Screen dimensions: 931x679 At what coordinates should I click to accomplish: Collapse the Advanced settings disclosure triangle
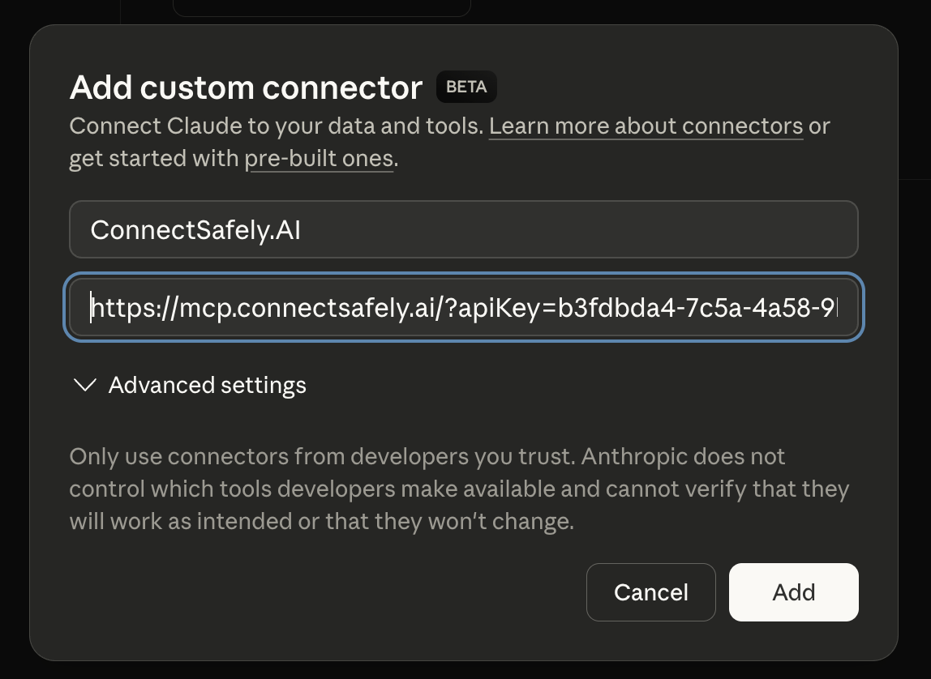pyautogui.click(x=84, y=385)
